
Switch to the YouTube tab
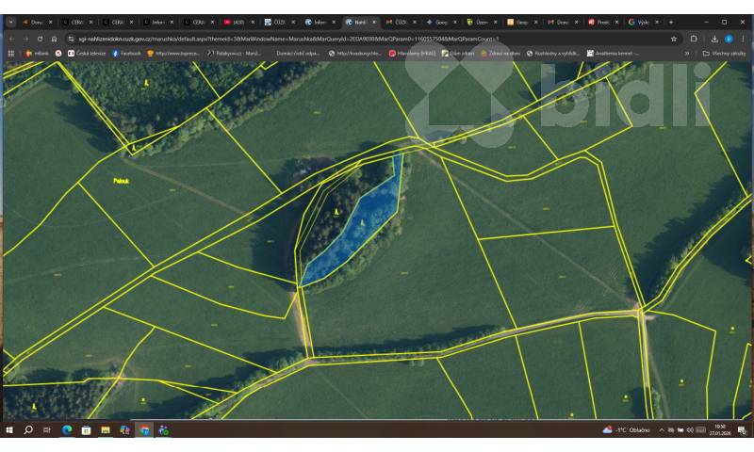(233, 22)
